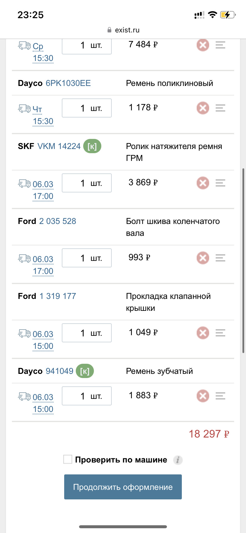Delete the SKF VKM 14224 item

tap(203, 183)
